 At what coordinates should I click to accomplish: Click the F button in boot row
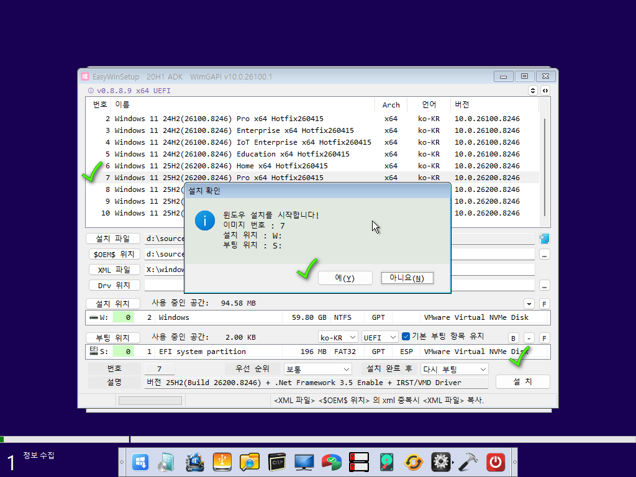pos(544,338)
